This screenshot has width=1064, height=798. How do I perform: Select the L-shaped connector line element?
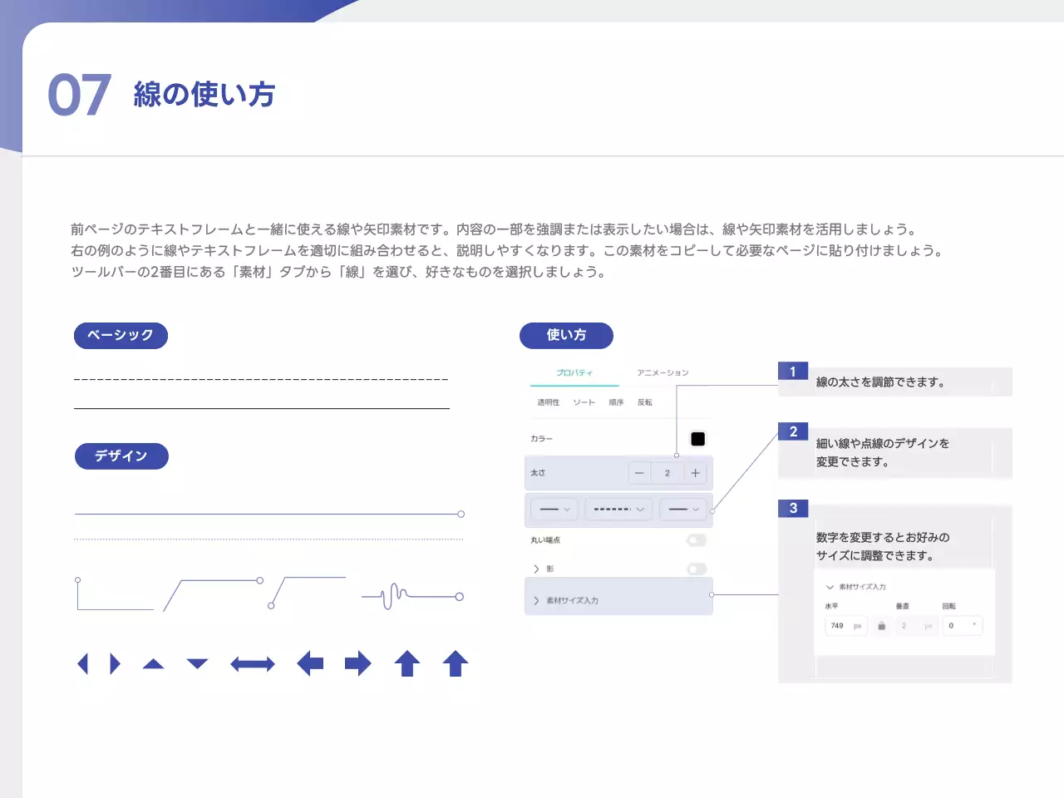pyautogui.click(x=114, y=595)
